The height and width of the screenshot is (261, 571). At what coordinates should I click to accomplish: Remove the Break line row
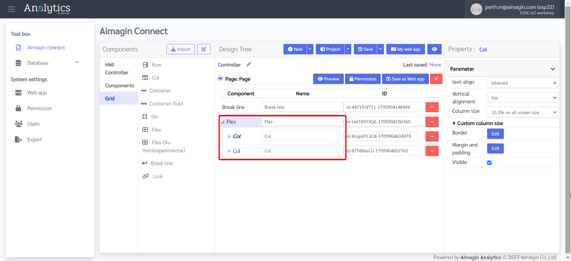point(432,107)
